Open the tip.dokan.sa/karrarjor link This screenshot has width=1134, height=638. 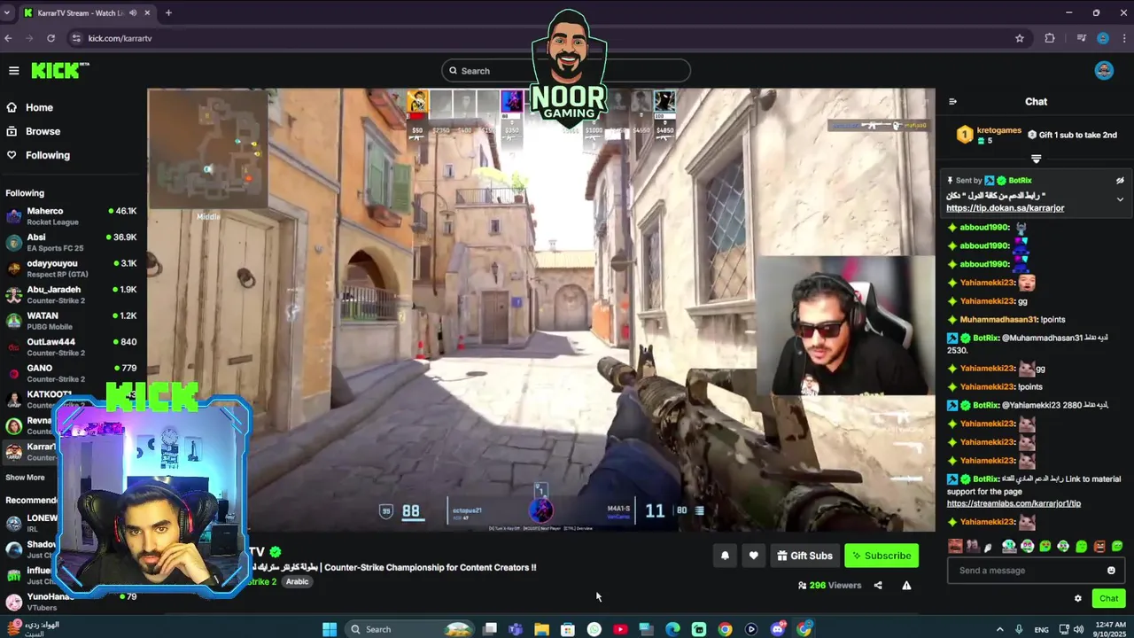point(1005,208)
